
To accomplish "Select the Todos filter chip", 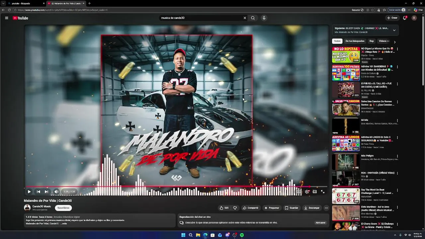I will click(x=337, y=41).
